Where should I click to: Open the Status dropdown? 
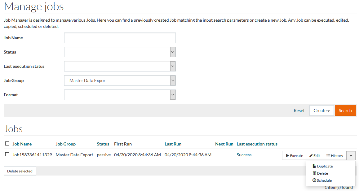pos(173,52)
